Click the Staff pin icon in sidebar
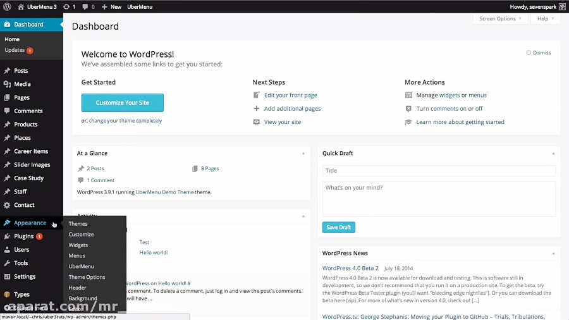The width and height of the screenshot is (569, 320). [x=7, y=191]
